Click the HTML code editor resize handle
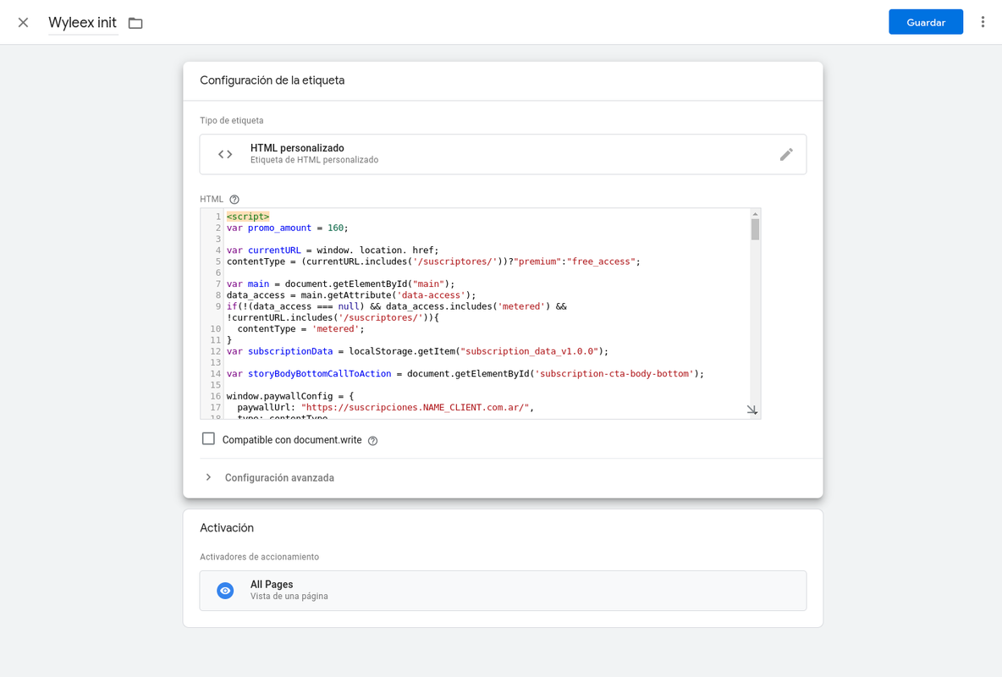 [752, 410]
